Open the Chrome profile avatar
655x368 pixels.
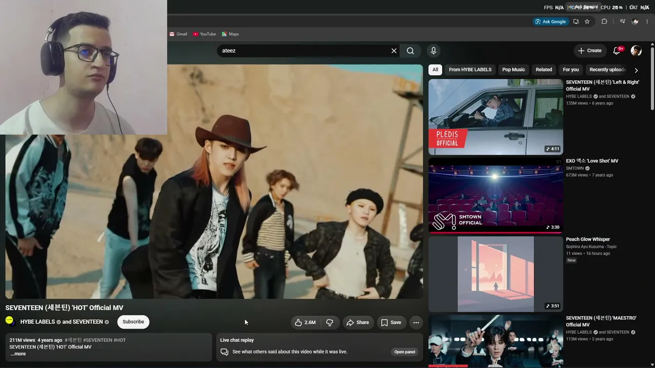point(635,21)
